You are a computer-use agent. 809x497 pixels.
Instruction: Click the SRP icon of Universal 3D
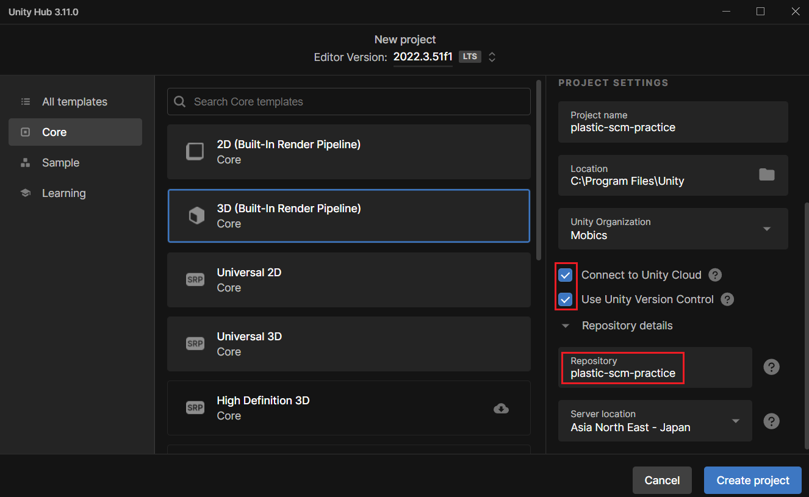(195, 344)
